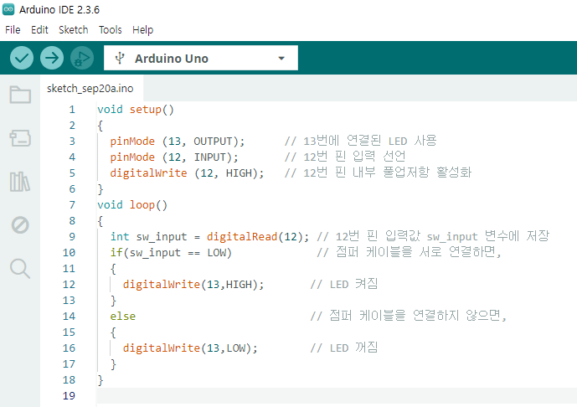
Task: Open the File menu
Action: 13,30
